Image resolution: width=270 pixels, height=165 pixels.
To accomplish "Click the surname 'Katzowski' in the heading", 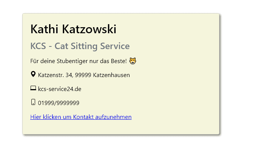I will point(89,29).
